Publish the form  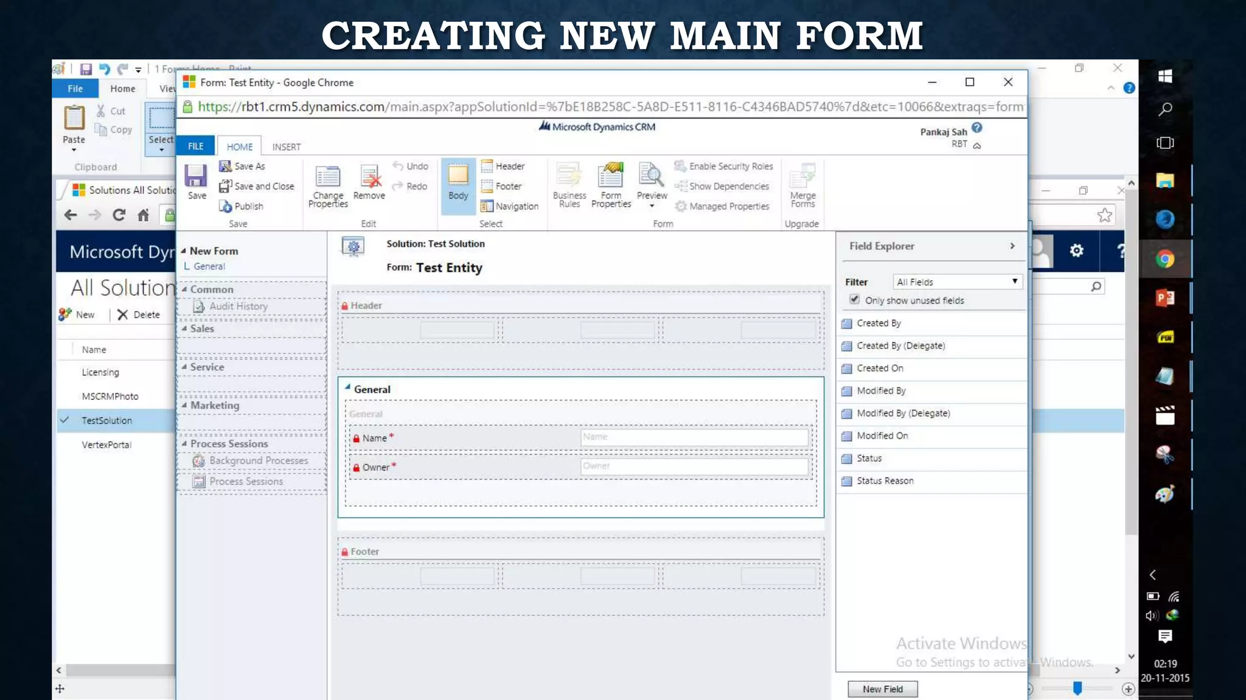click(241, 206)
